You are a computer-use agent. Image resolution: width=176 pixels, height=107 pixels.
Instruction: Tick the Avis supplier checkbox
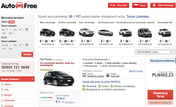pos(2,90)
